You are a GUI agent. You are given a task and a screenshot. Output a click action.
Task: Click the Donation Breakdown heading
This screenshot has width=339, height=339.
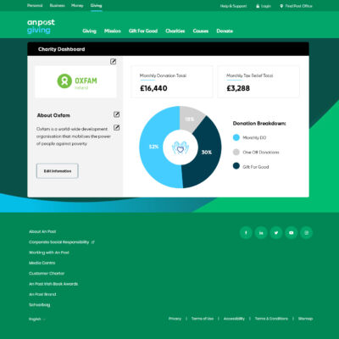coord(259,124)
